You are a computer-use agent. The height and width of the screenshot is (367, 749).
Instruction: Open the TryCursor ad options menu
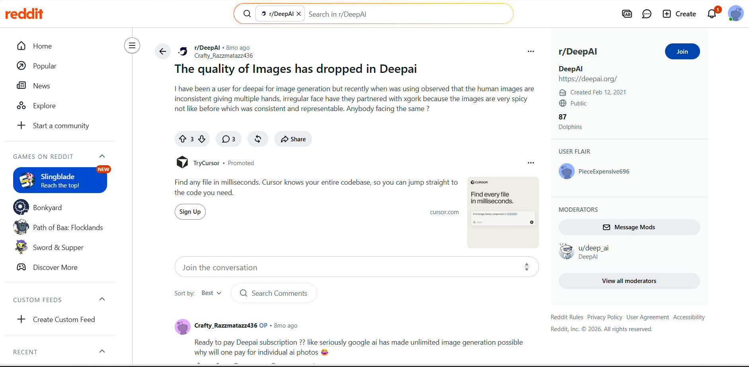click(531, 163)
